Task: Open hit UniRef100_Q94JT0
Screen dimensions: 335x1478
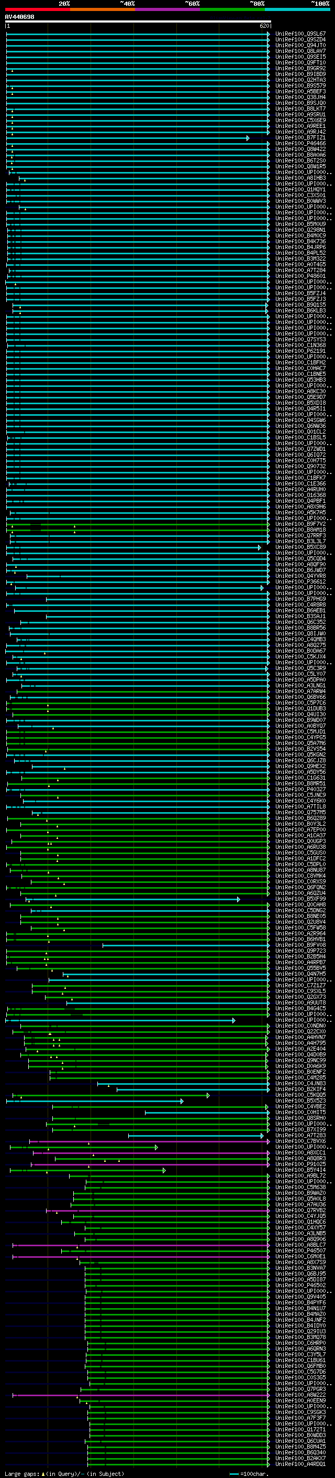Action: (300, 45)
